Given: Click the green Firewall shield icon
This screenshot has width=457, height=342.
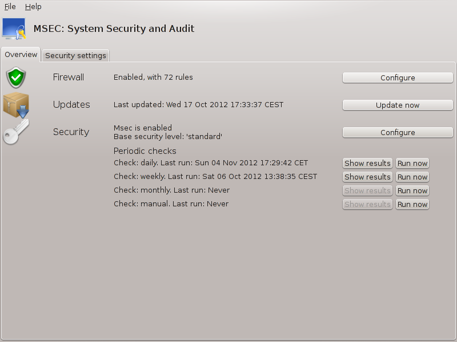Looking at the screenshot, I should click(x=16, y=77).
